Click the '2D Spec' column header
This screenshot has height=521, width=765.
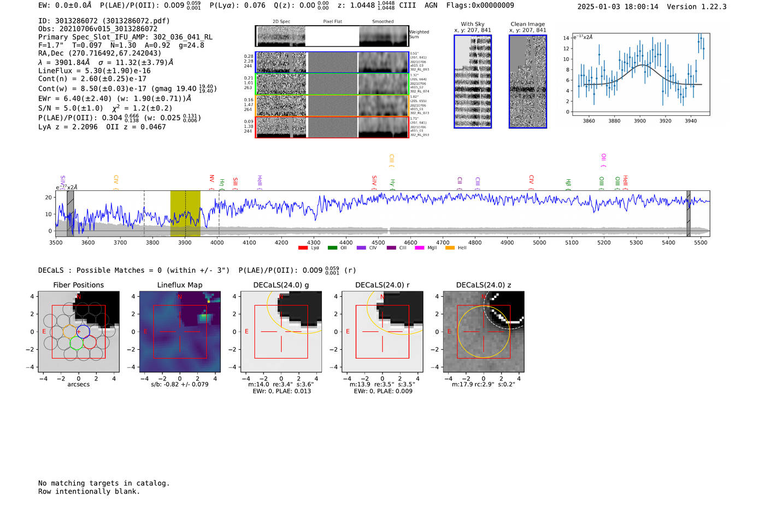[x=281, y=22]
